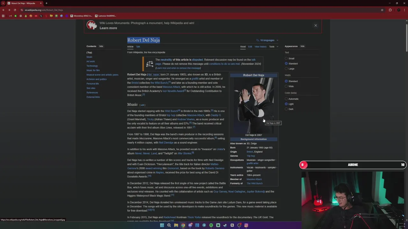Go back with the browser back arrow
The width and height of the screenshot is (408, 229).
click(3, 10)
